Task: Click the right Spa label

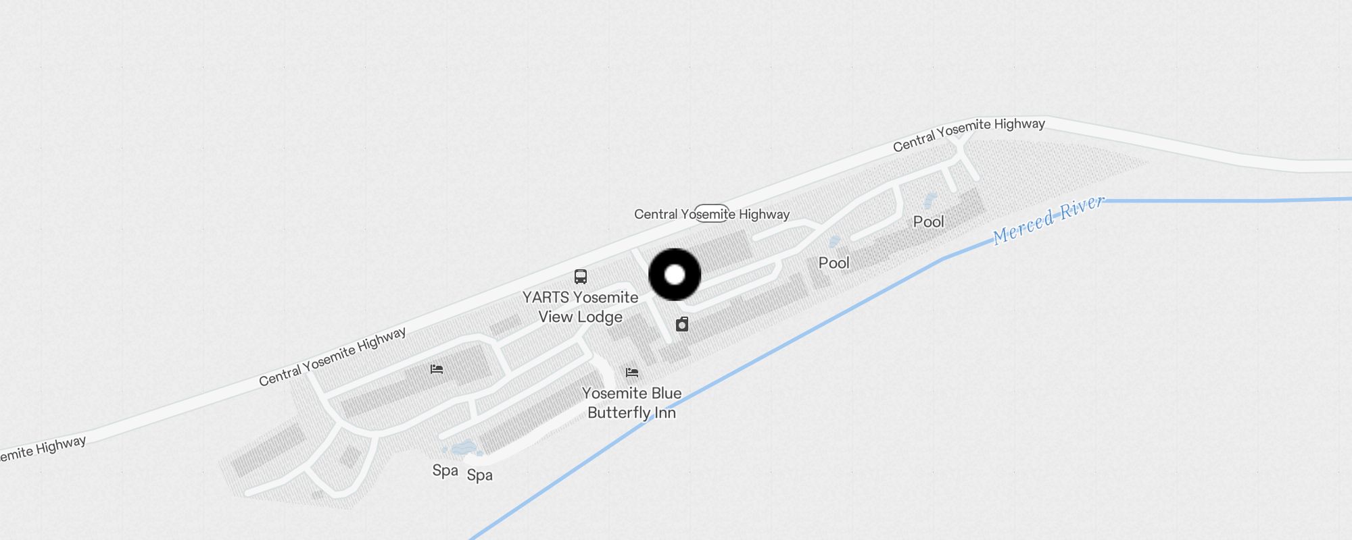Action: 480,475
